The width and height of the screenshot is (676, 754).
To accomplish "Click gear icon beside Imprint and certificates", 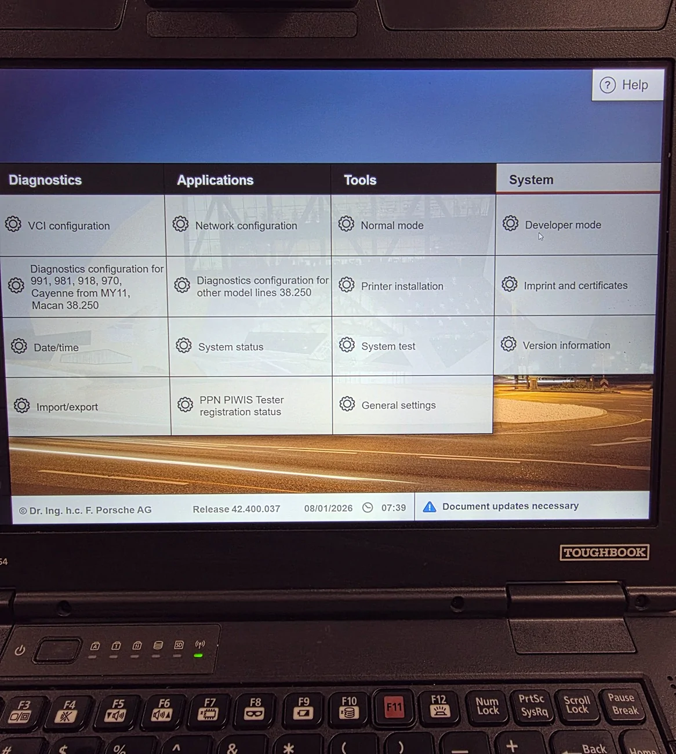I will (x=510, y=284).
